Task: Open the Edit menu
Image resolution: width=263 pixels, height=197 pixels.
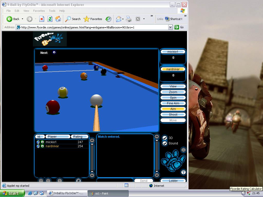Action: tap(17, 11)
